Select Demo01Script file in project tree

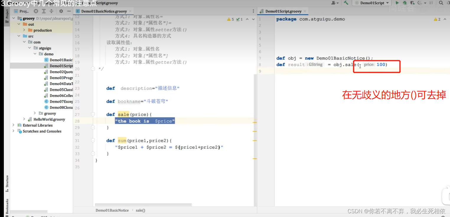click(41, 66)
